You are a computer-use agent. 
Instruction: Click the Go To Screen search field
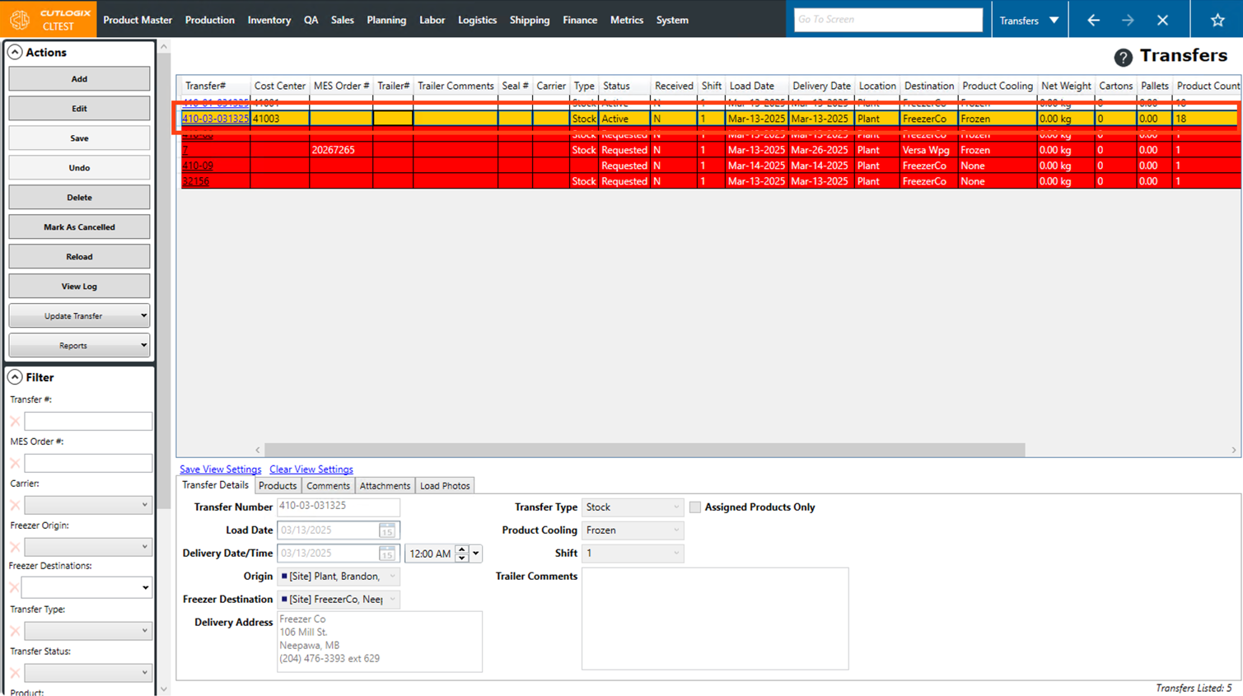point(887,20)
